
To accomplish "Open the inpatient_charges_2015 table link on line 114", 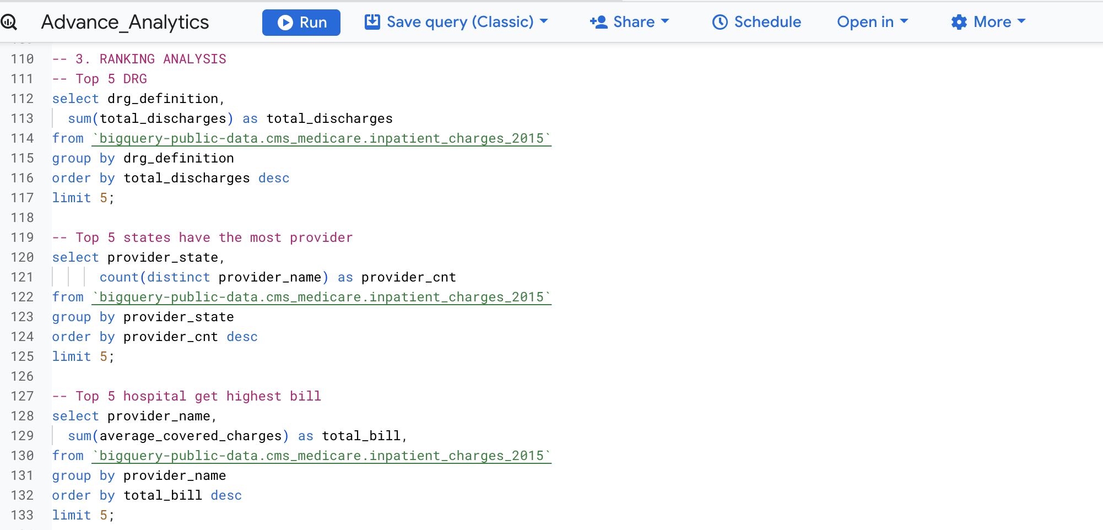I will pyautogui.click(x=322, y=138).
